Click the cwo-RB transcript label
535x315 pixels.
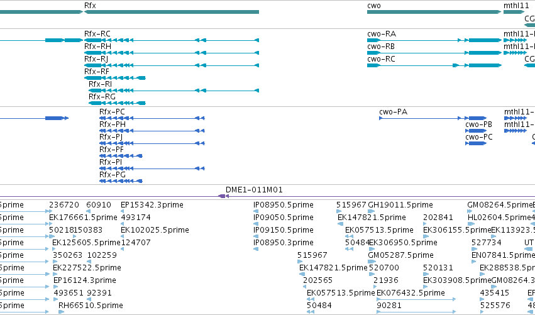coord(381,47)
